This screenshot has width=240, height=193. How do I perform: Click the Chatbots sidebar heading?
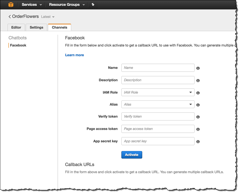(x=18, y=38)
